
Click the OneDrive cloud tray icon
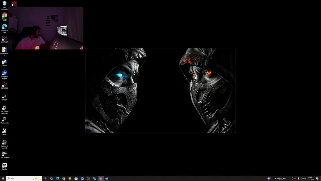(x=295, y=178)
